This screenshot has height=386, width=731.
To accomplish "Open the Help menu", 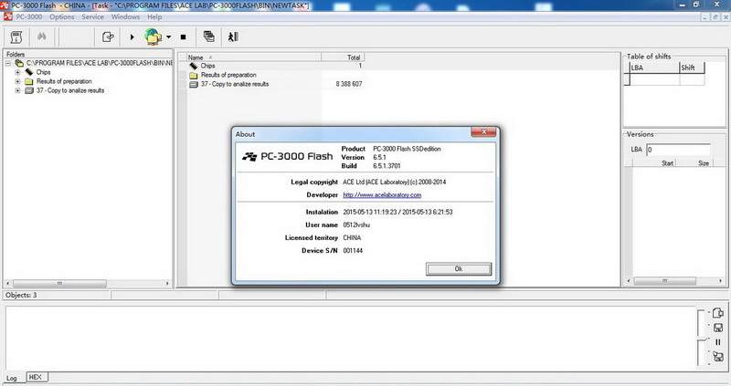I will click(x=154, y=16).
